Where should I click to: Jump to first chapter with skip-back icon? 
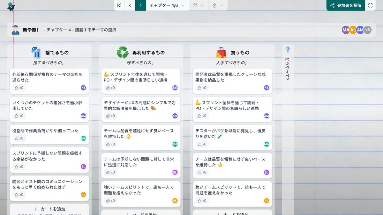pyautogui.click(x=119, y=5)
